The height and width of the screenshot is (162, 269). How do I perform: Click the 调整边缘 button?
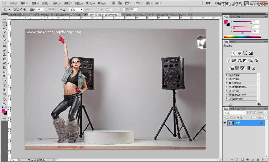131,9
